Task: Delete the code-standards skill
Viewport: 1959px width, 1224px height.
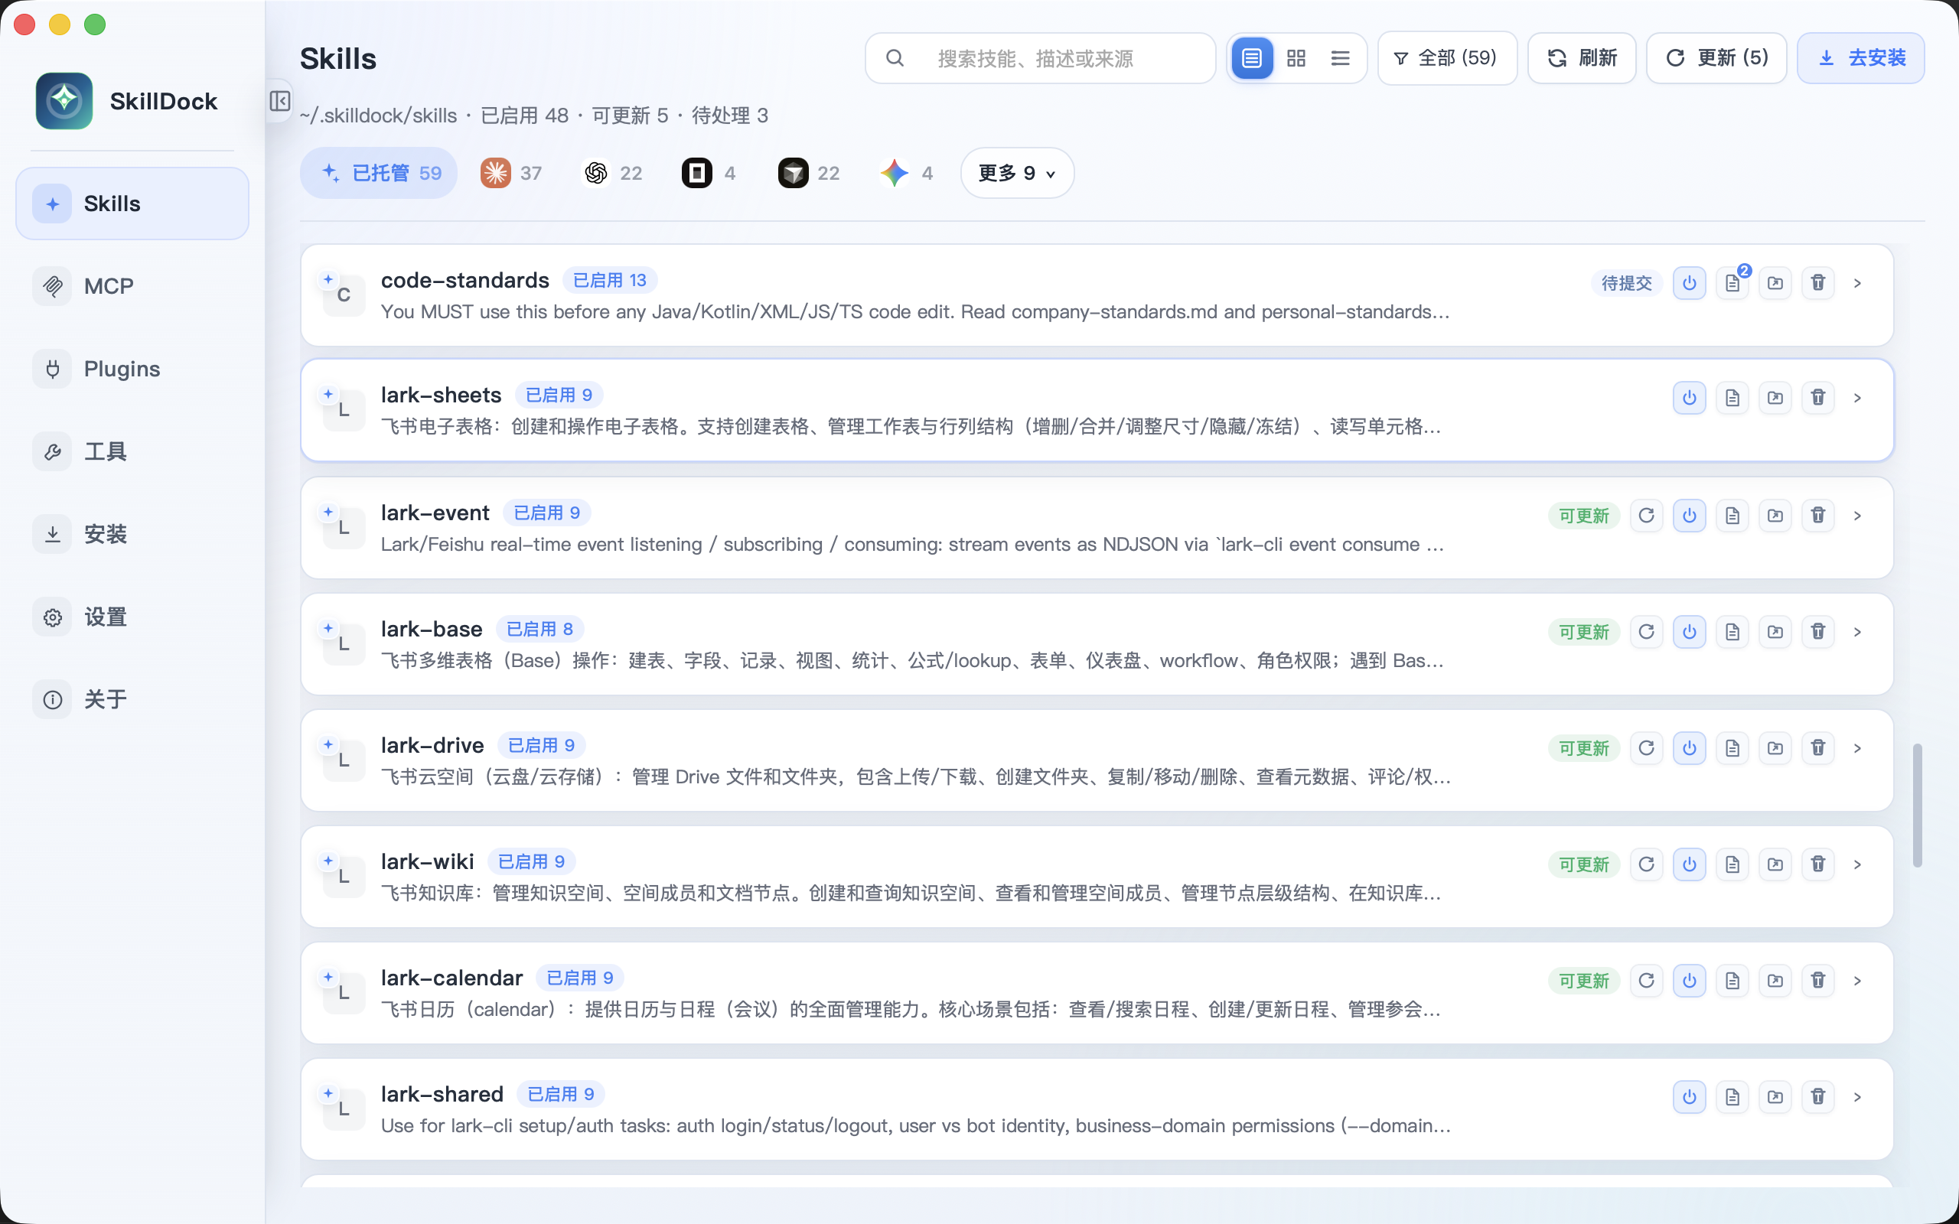Action: click(1818, 283)
